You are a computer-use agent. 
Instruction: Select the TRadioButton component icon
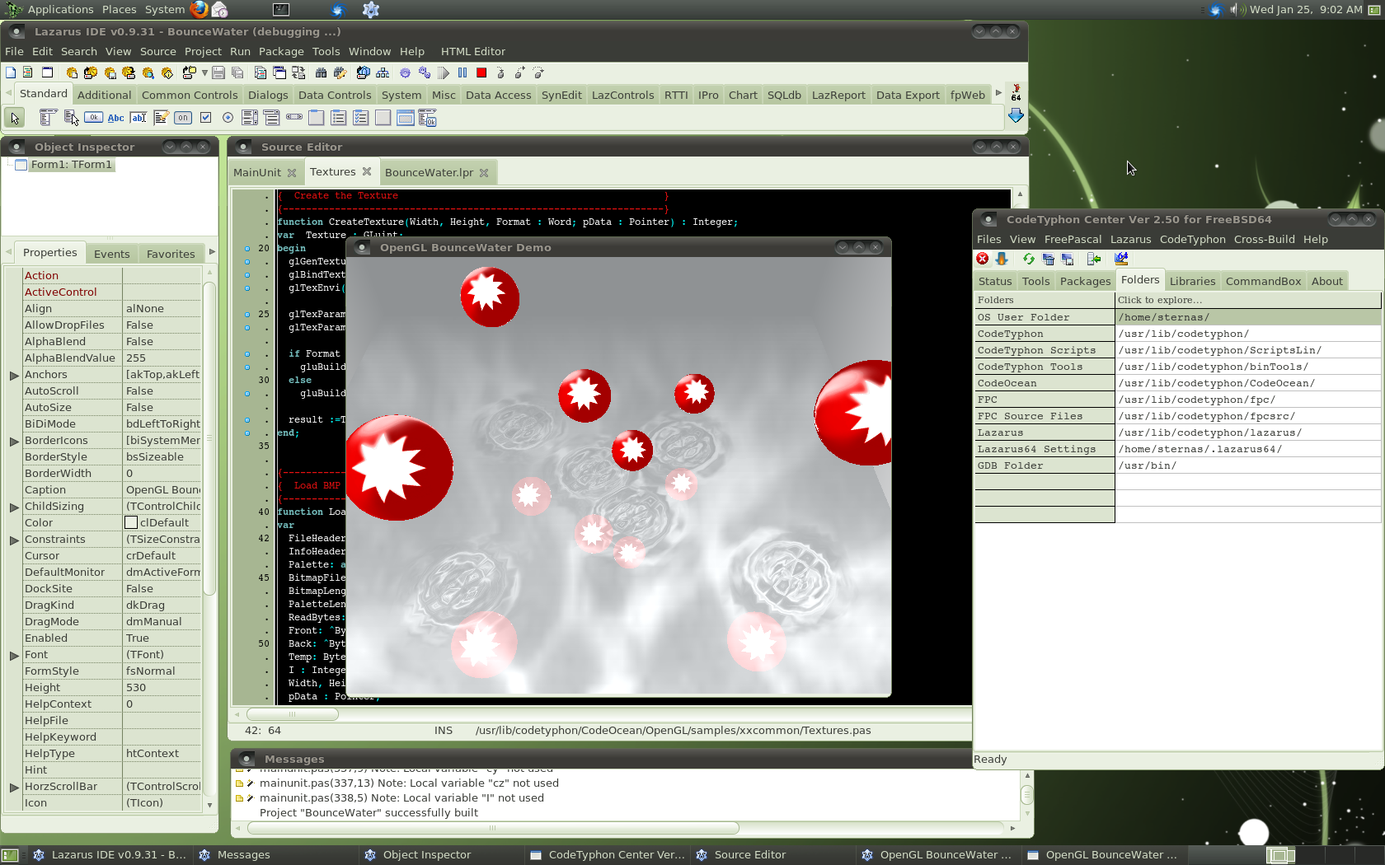pos(228,118)
